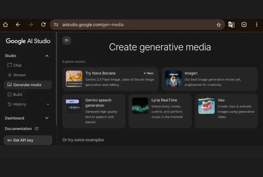
Task: Go back using the back arrow
Action: click(18, 25)
